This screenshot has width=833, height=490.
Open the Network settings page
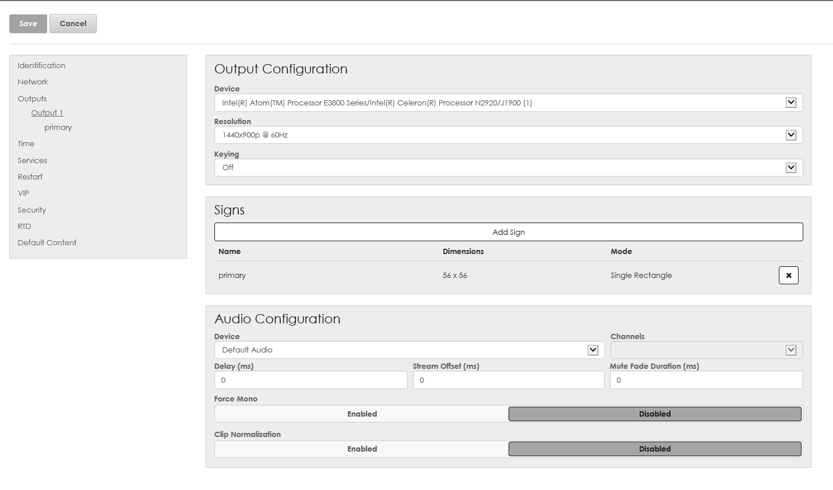click(x=33, y=82)
